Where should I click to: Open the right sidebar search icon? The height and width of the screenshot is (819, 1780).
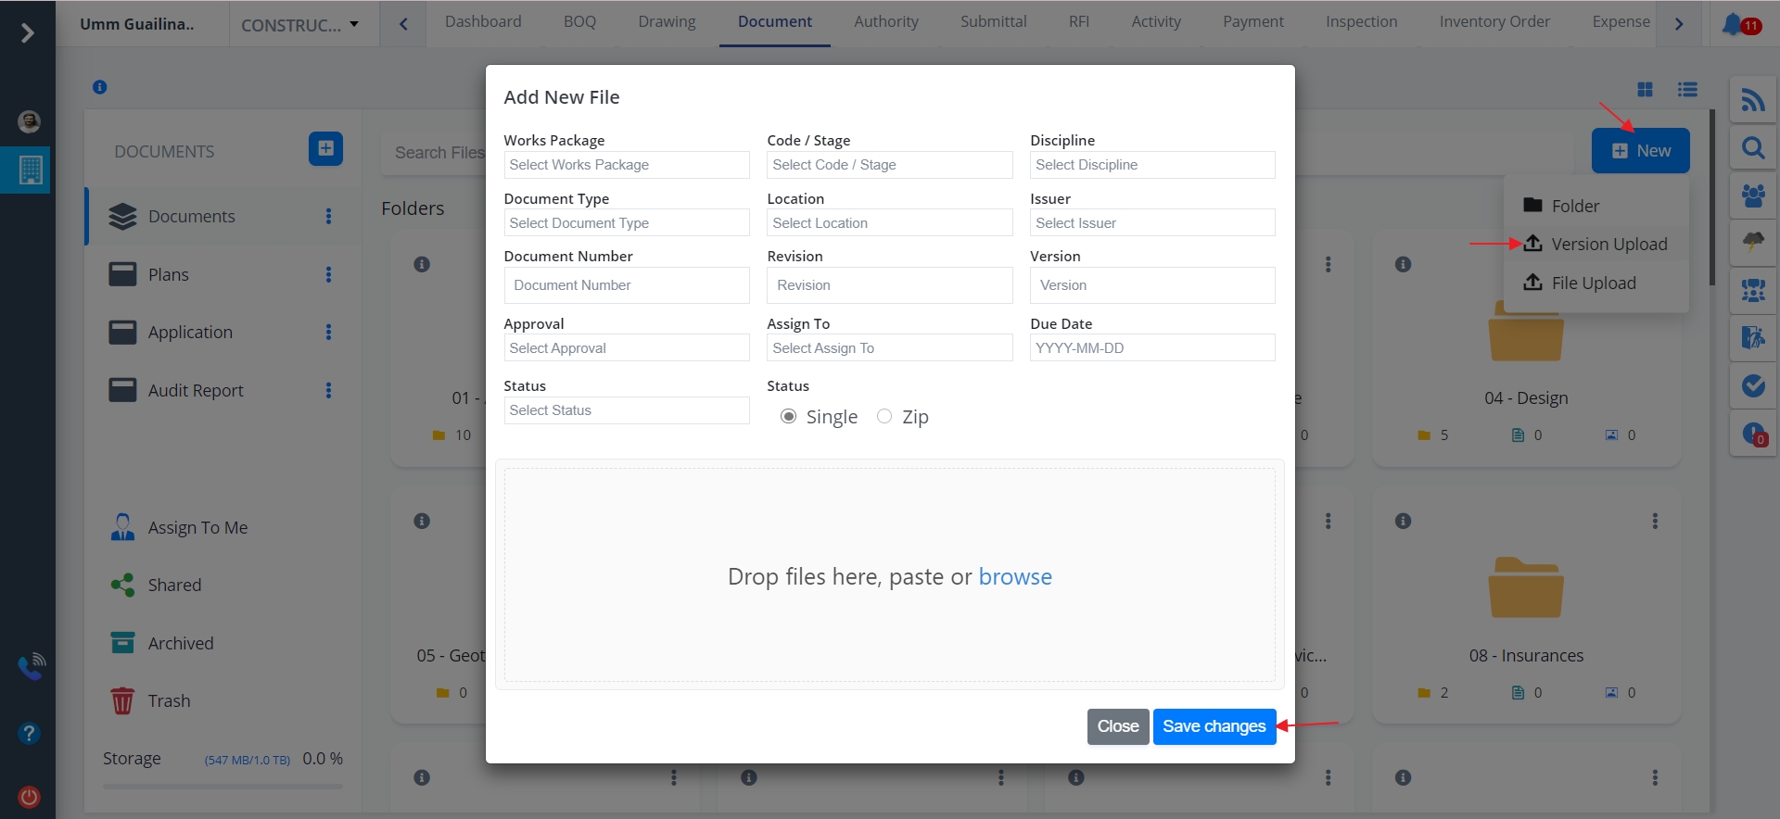pyautogui.click(x=1752, y=148)
